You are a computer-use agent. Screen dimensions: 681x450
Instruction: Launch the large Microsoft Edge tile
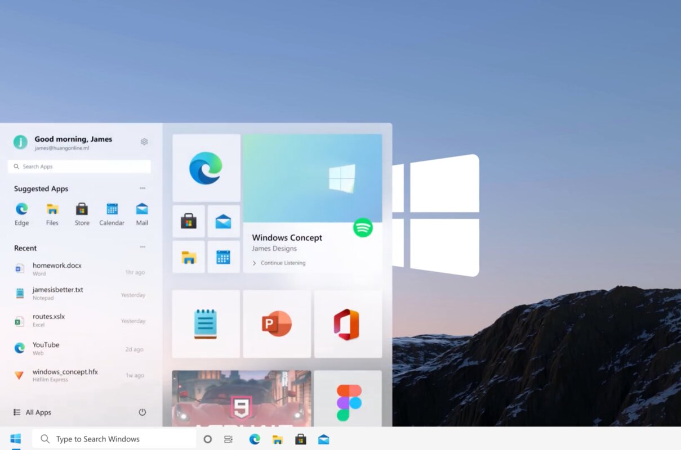(206, 168)
